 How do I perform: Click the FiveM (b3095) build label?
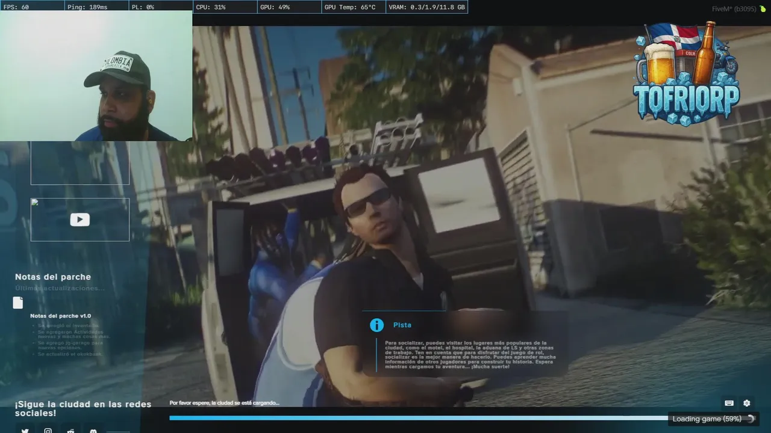coord(734,9)
